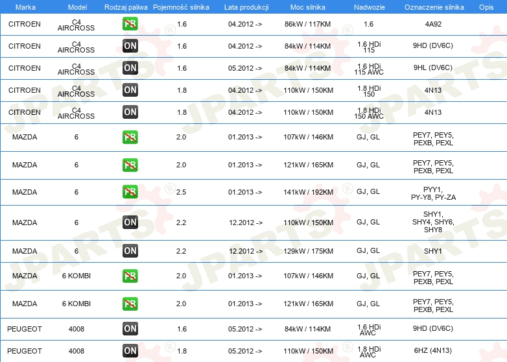The image size is (507, 362).
Task: Click the Moc silnika column header
Action: click(x=309, y=6)
